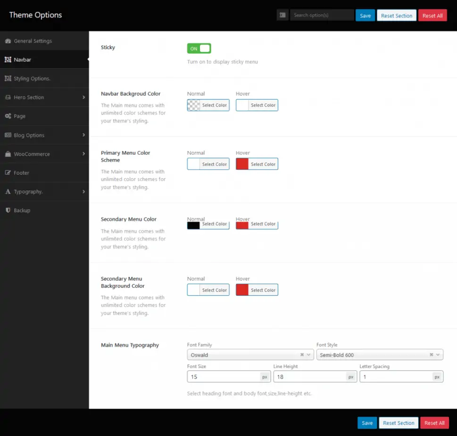
Task: Select Primary Menu Hover red color swatch
Action: pos(242,164)
